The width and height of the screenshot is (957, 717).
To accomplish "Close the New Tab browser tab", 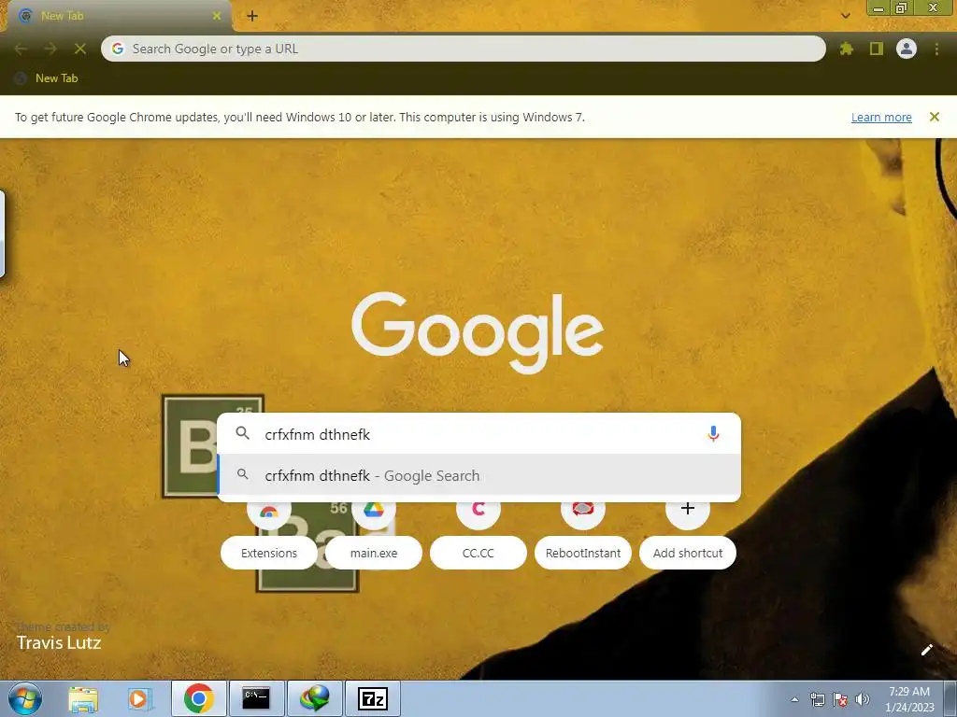I will click(x=217, y=16).
